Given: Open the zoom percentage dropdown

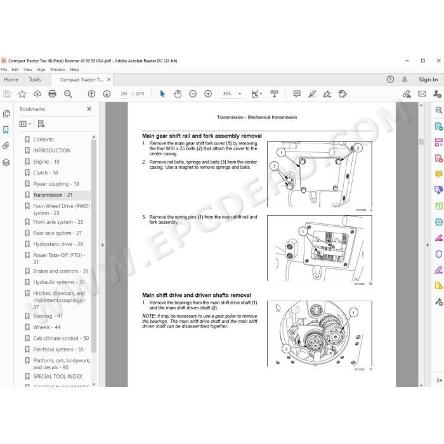Looking at the screenshot, I should (x=240, y=94).
